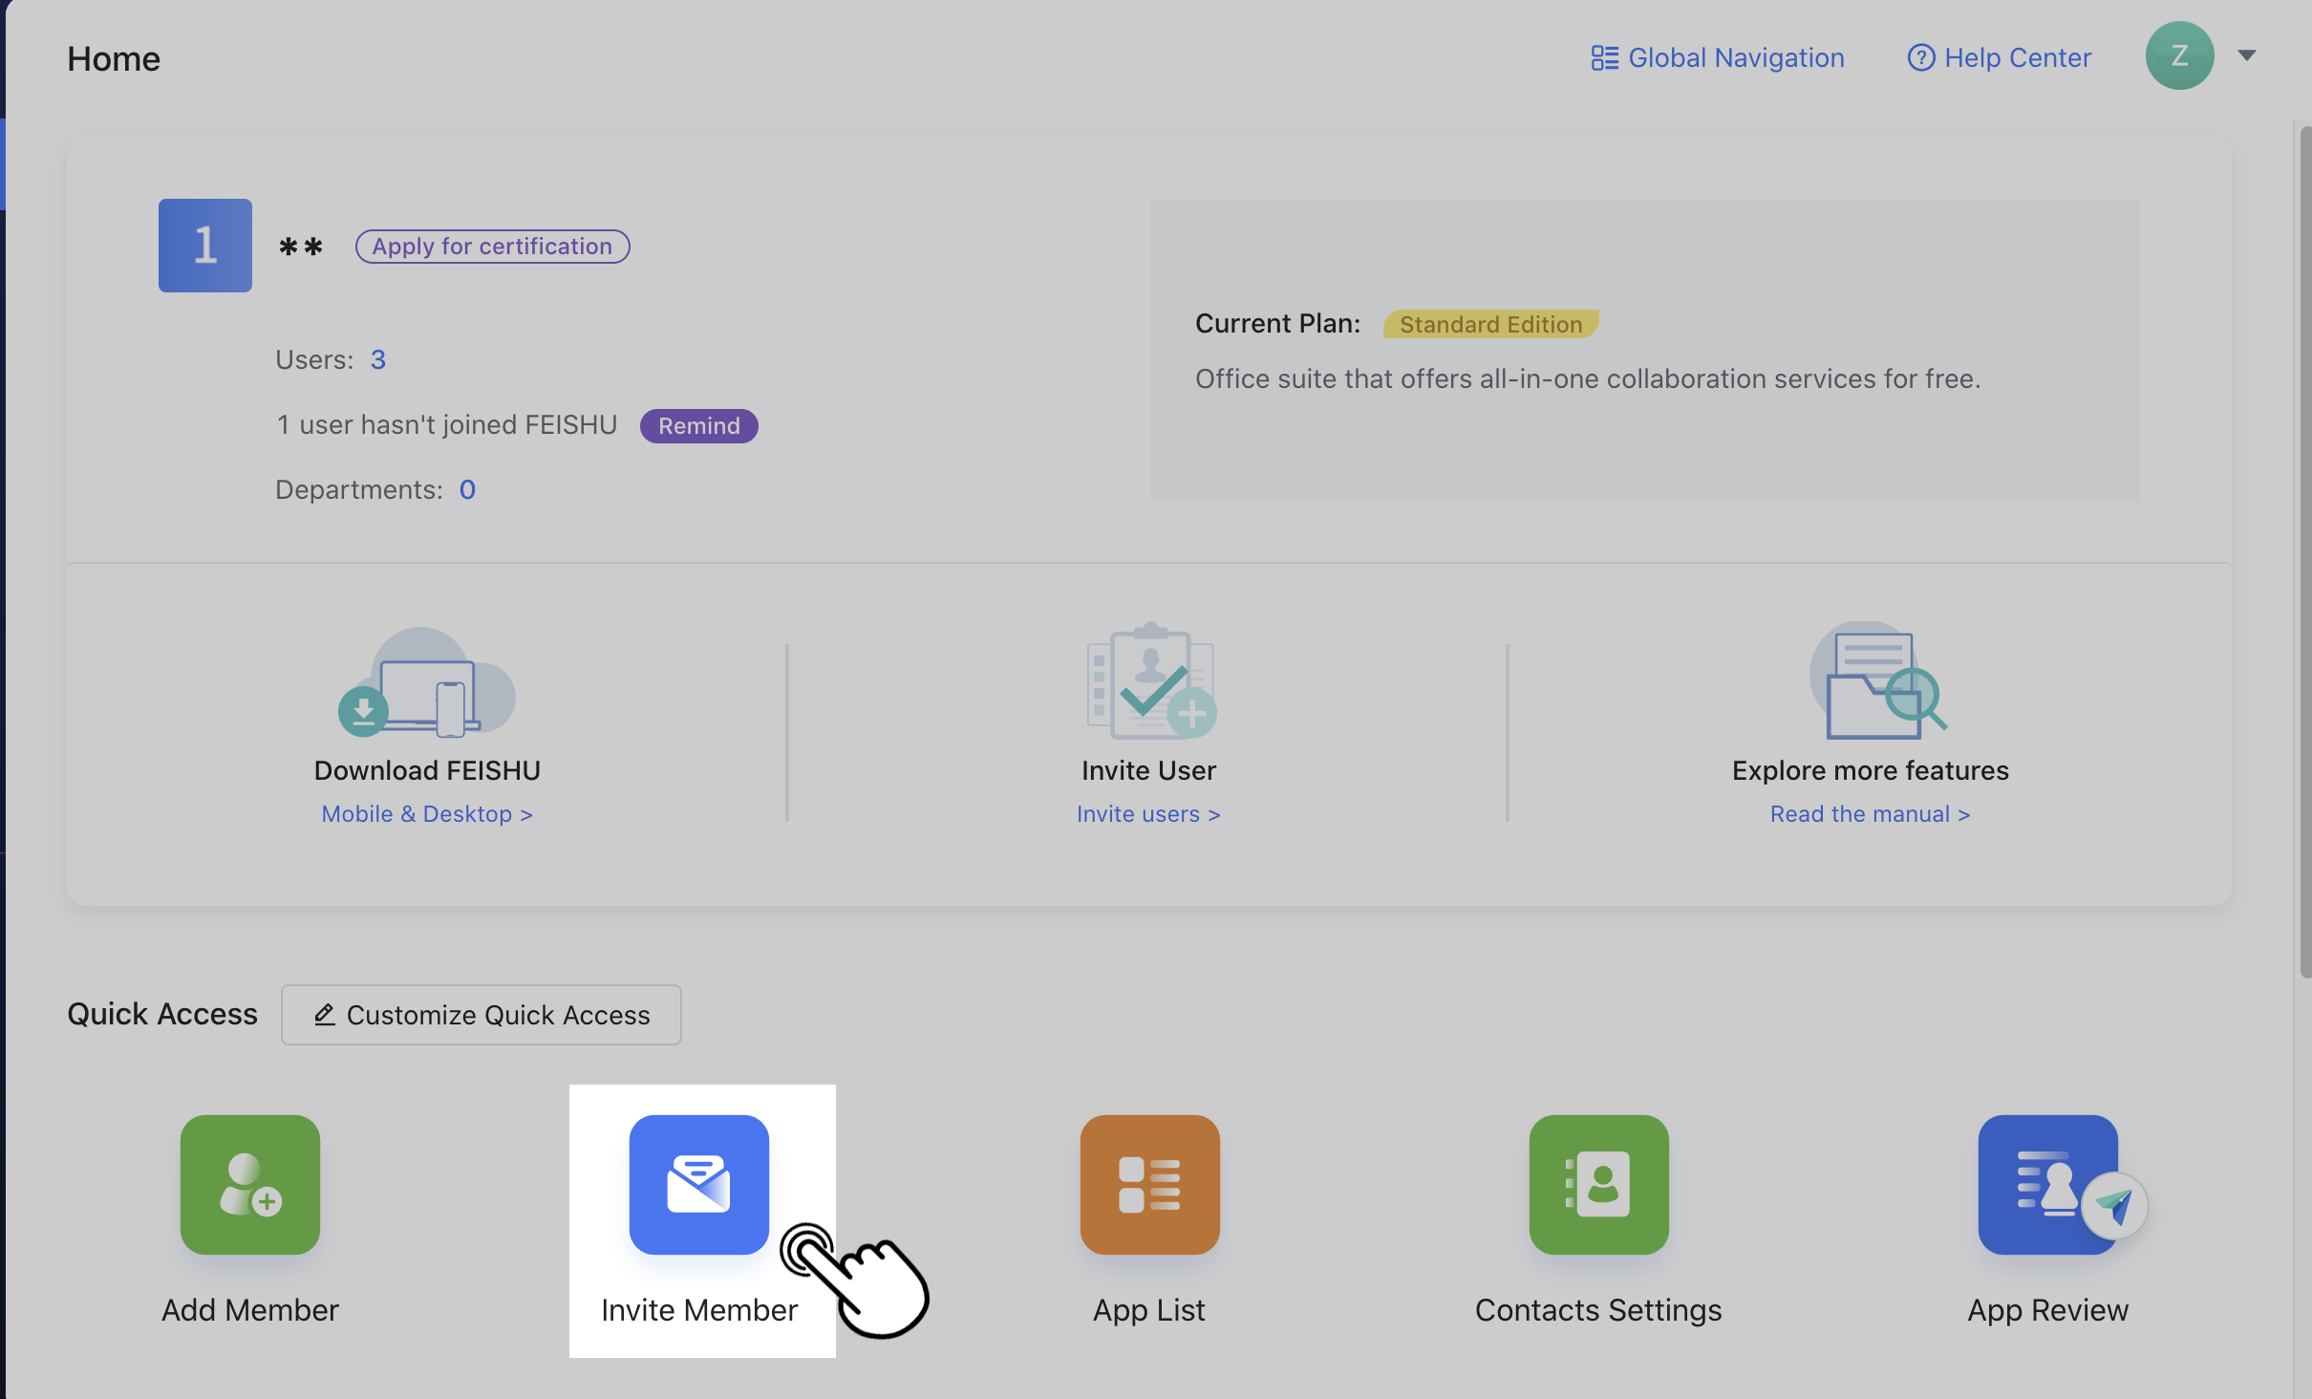The height and width of the screenshot is (1399, 2312).
Task: Click the Invite User clipboard illustration
Action: pyautogui.click(x=1148, y=680)
